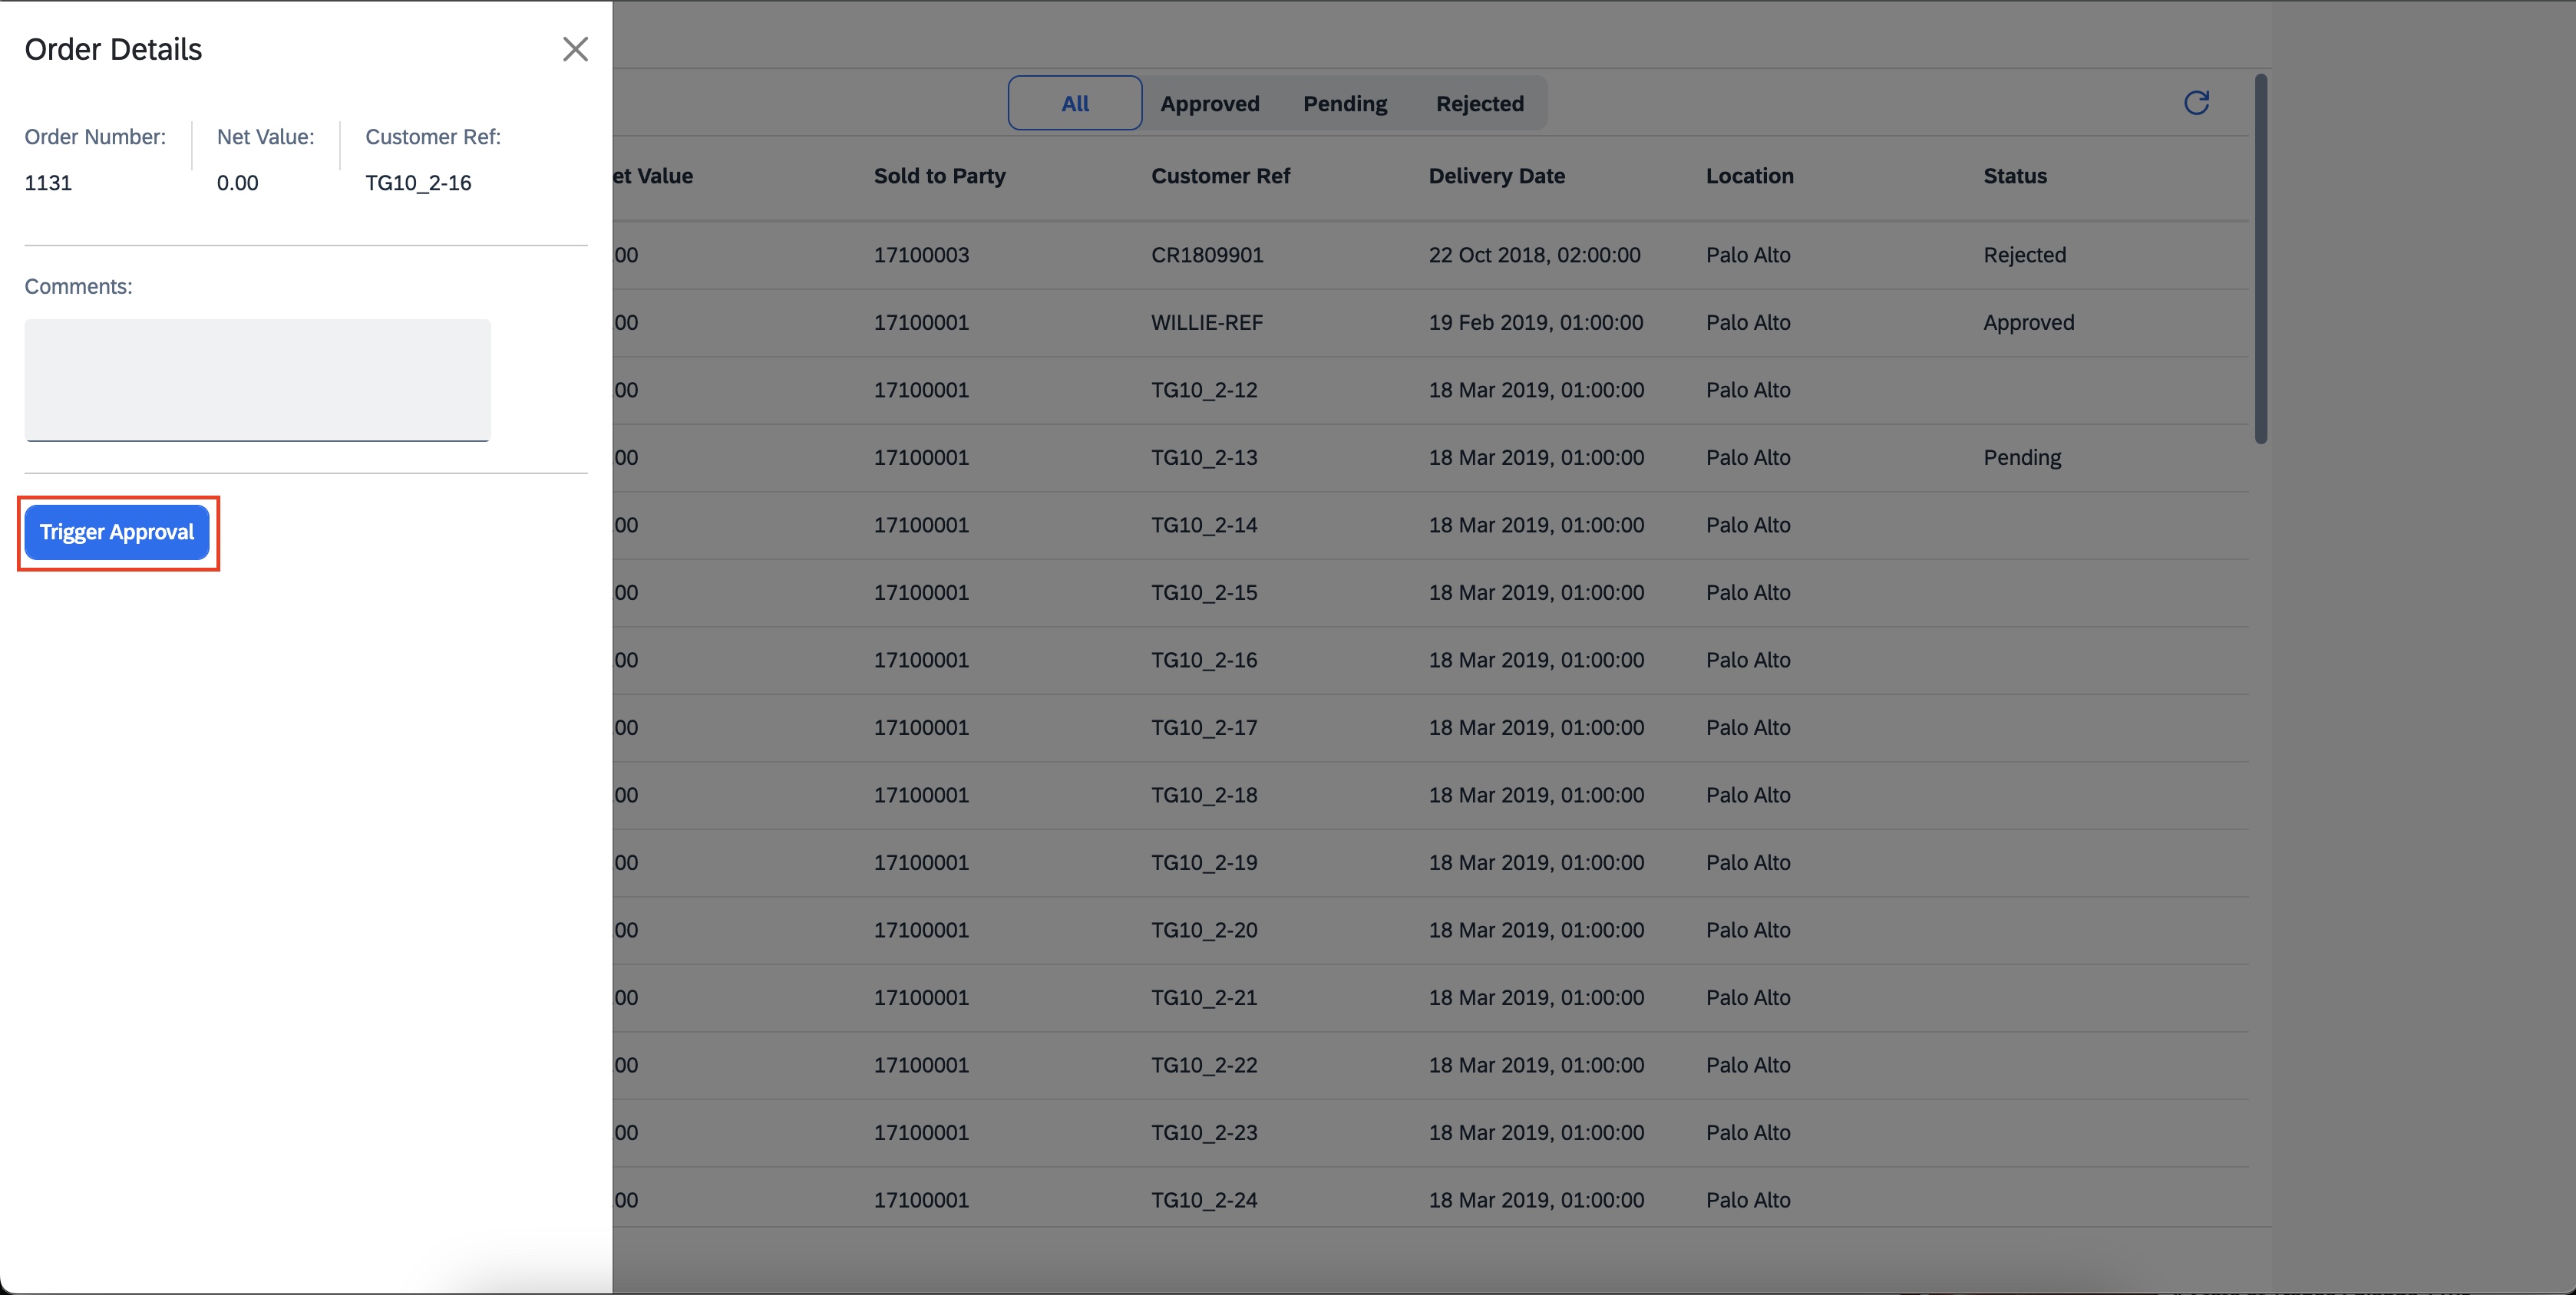Click the Location column header
Image resolution: width=2576 pixels, height=1295 pixels.
(1749, 176)
